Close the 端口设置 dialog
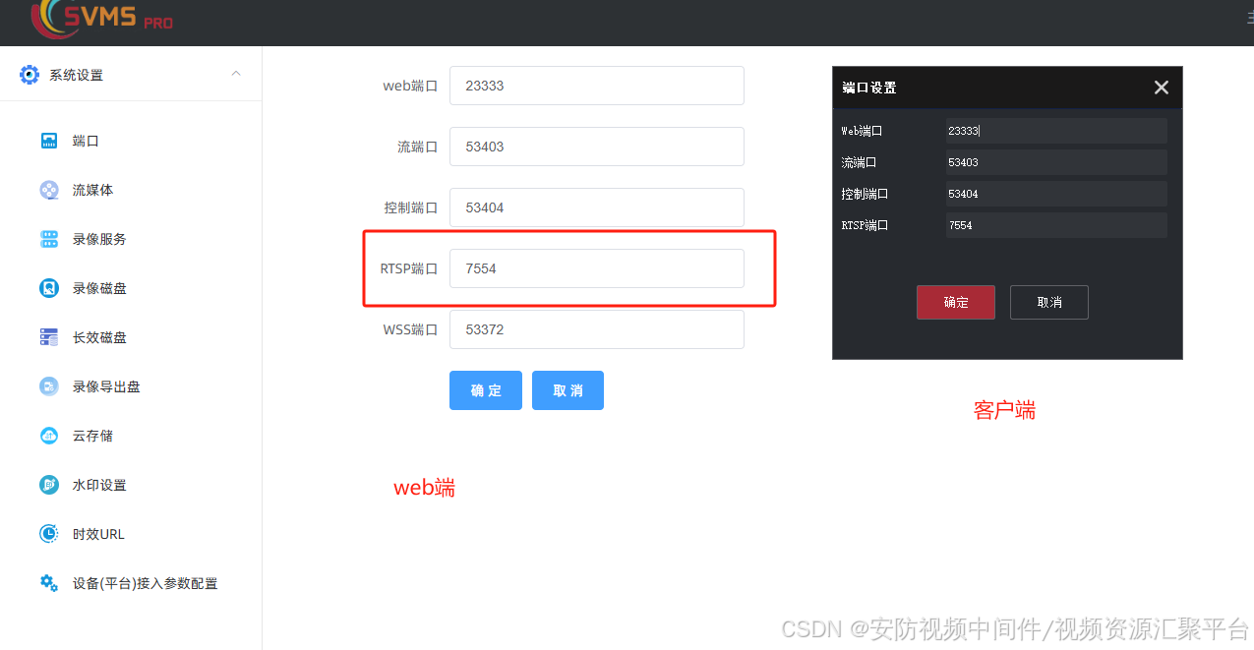This screenshot has height=650, width=1254. (x=1162, y=88)
